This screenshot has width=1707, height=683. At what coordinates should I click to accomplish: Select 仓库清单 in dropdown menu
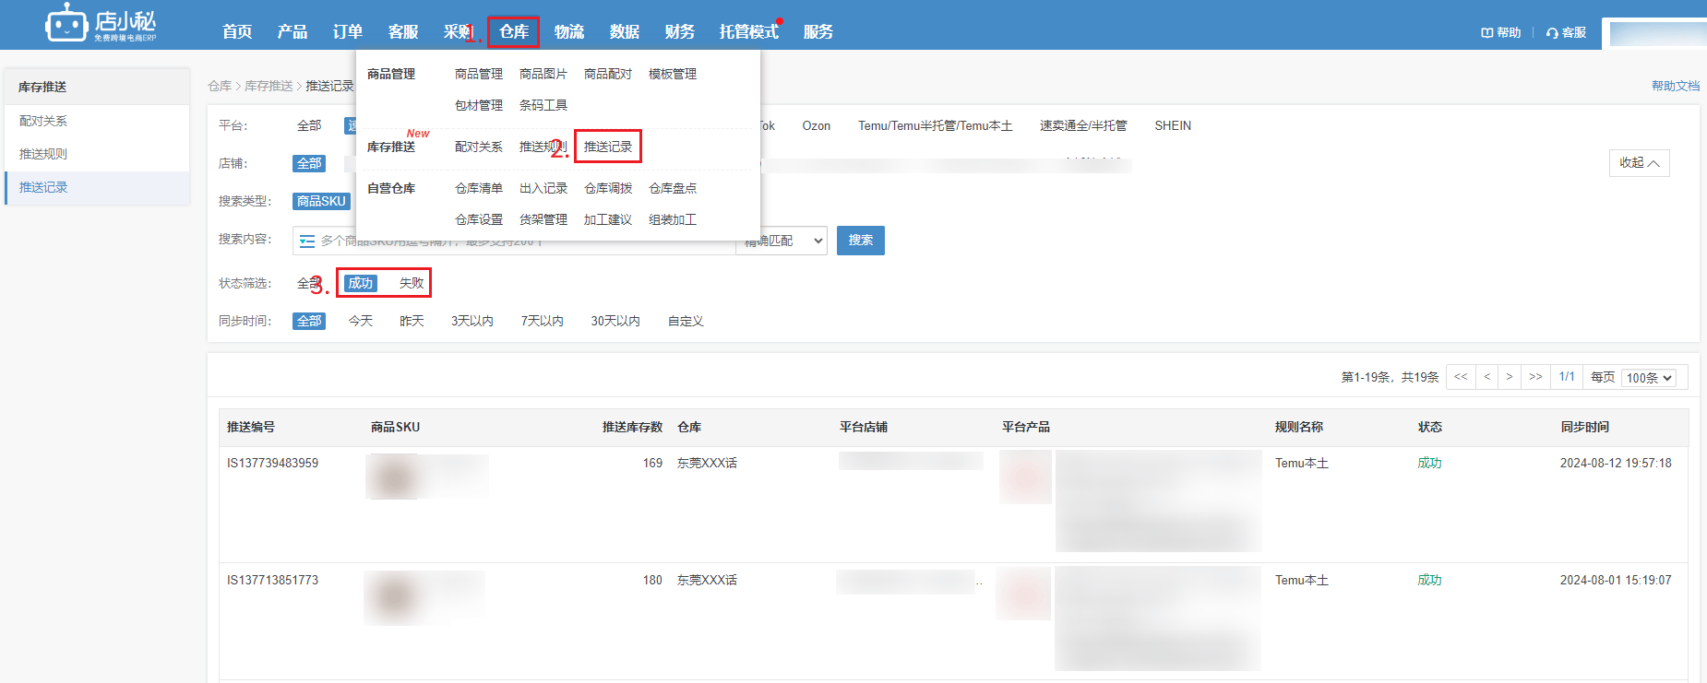tap(479, 188)
